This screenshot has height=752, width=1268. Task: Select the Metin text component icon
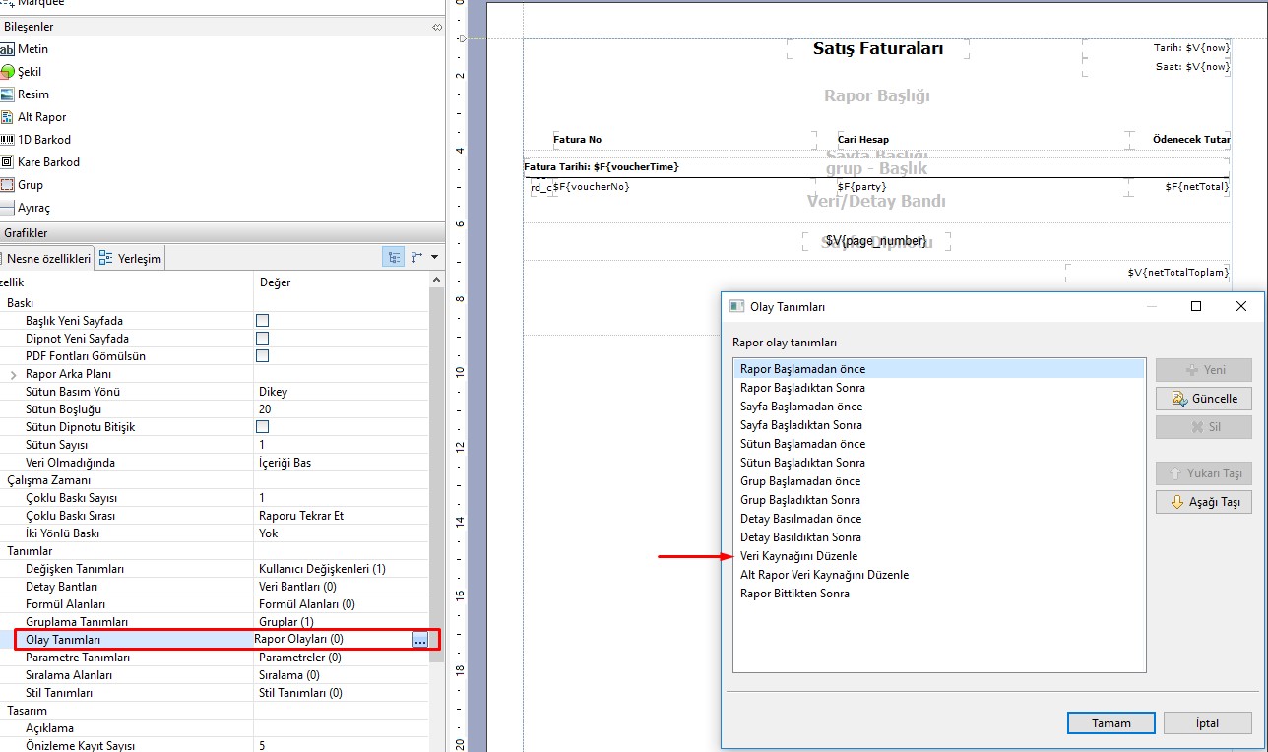8,49
